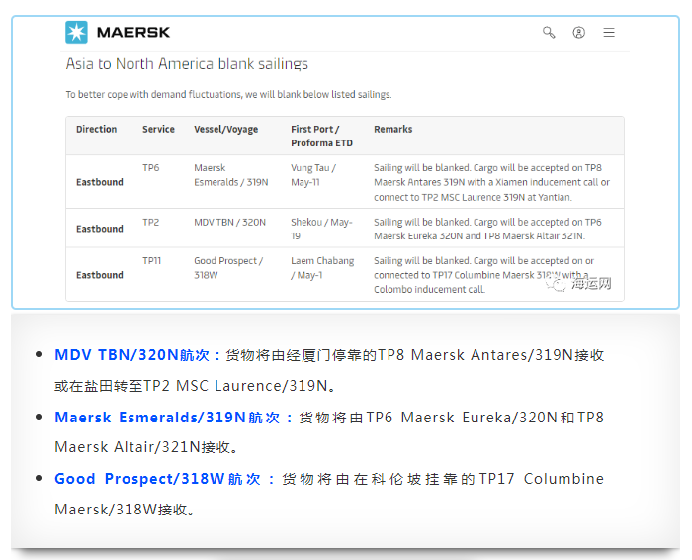The width and height of the screenshot is (692, 560).
Task: Select the TP6 service cell
Action: point(151,168)
